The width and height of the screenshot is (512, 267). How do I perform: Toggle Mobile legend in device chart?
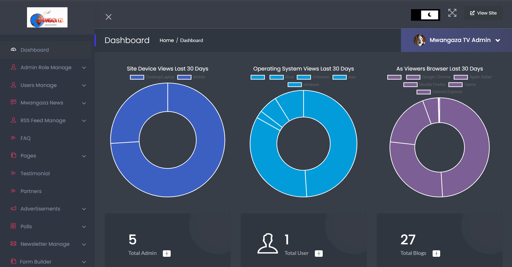click(191, 77)
